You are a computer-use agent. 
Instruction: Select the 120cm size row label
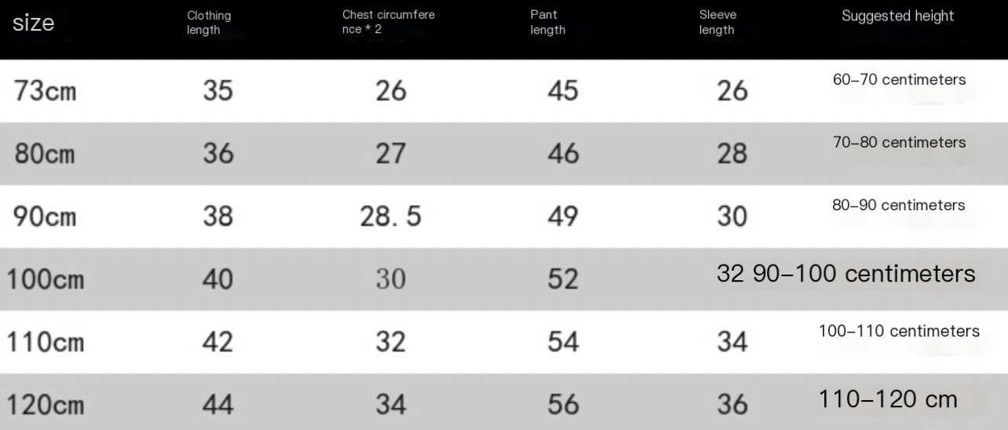[x=46, y=405]
